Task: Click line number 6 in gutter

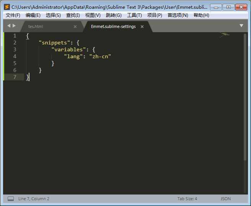Action: pos(15,70)
